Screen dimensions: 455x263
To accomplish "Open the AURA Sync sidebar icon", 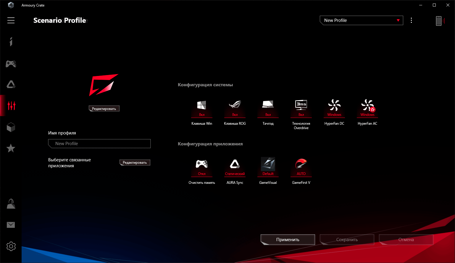I will point(11,85).
